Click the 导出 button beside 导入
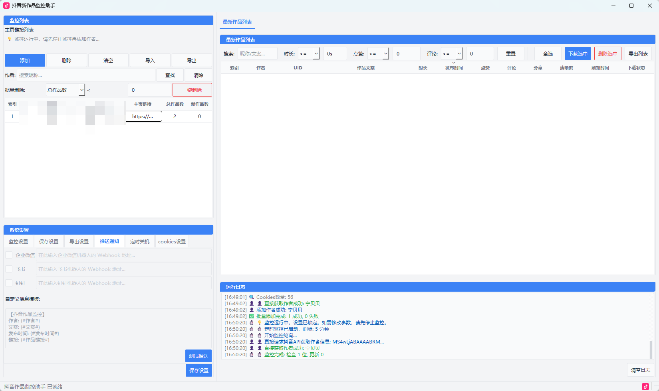This screenshot has width=659, height=391. pos(192,60)
